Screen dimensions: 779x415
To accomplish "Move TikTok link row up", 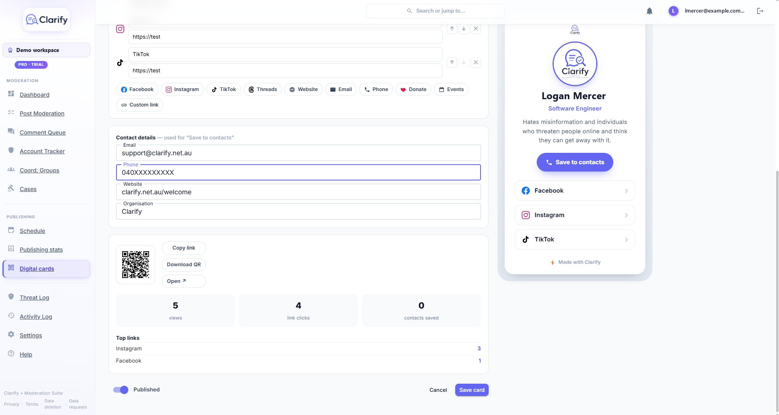I will 452,63.
